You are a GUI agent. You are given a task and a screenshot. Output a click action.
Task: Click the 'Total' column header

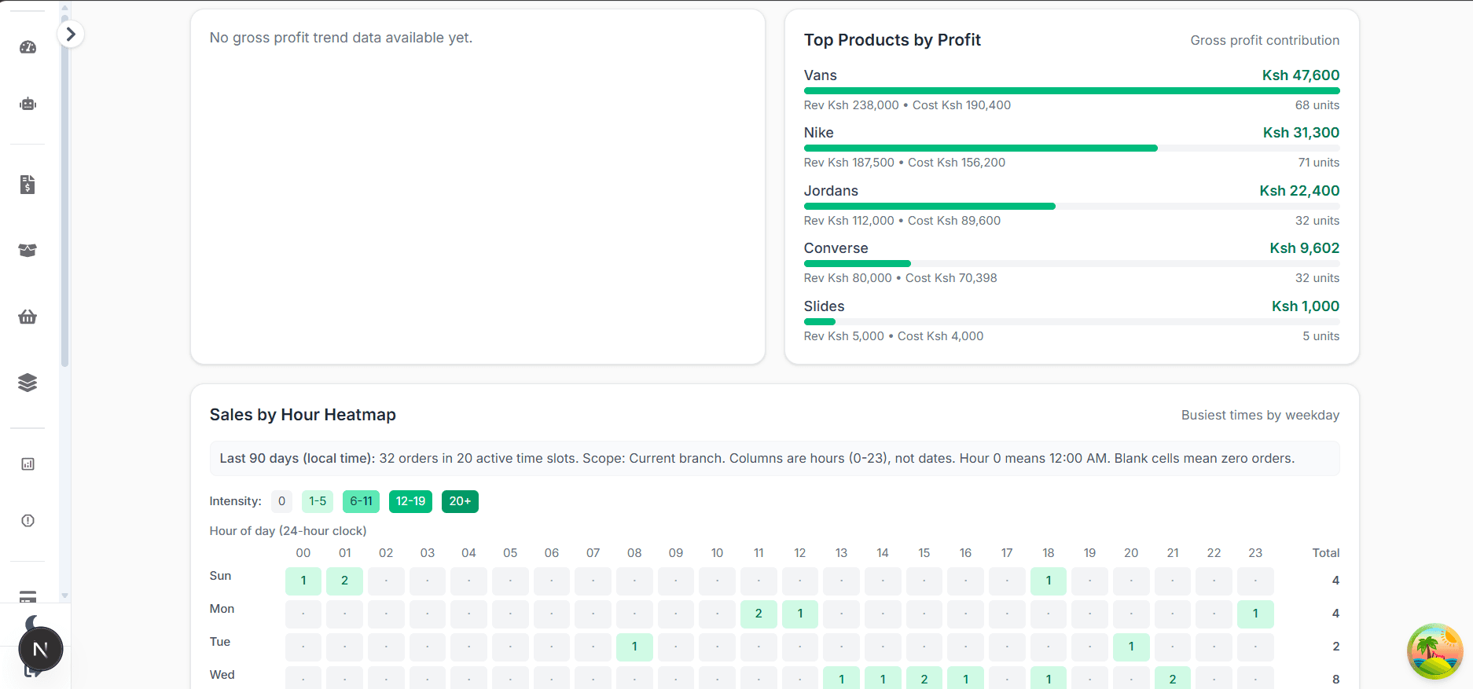(x=1326, y=553)
